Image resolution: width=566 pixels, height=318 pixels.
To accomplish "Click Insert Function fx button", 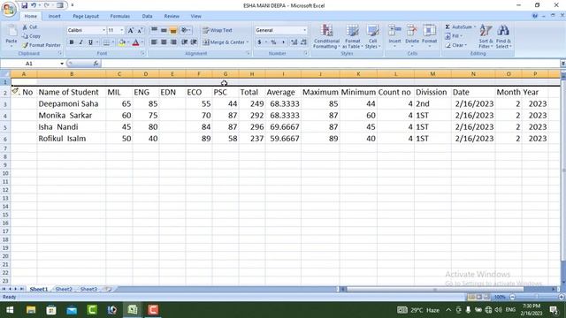I will click(96, 64).
